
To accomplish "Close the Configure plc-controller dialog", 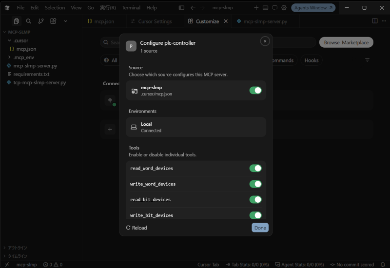I will (x=265, y=41).
